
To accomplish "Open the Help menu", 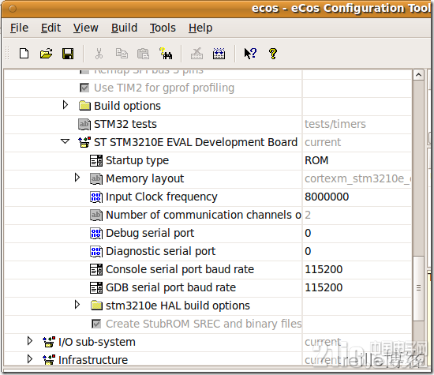I will click(x=200, y=28).
